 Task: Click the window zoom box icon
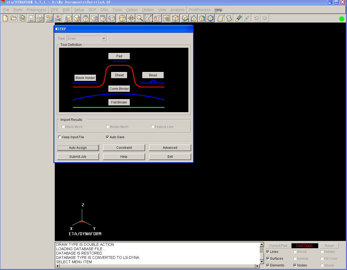click(x=149, y=18)
